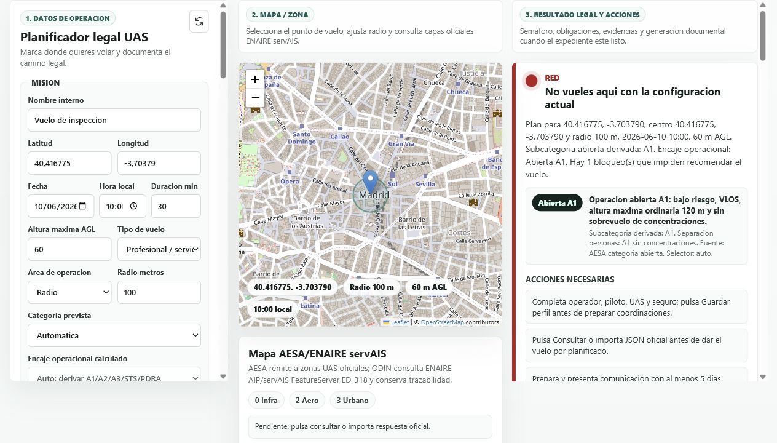Click the No vueles aqui con la configuracion heading
This screenshot has width=777, height=443.
[x=633, y=98]
